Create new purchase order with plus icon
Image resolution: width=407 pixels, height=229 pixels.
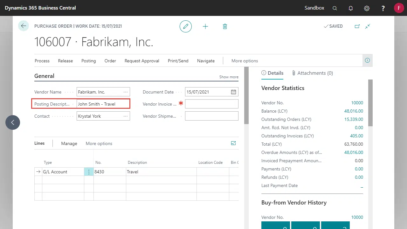point(205,26)
